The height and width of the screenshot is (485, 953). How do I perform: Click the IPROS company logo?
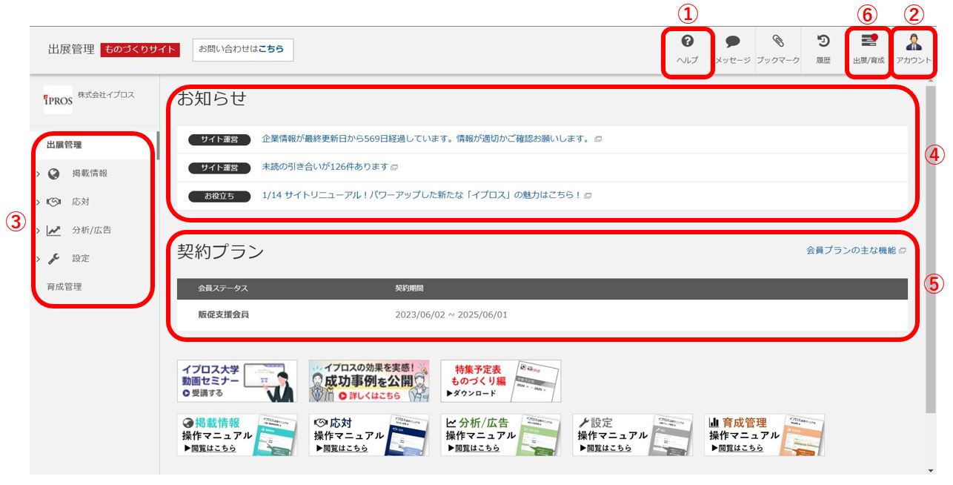58,100
